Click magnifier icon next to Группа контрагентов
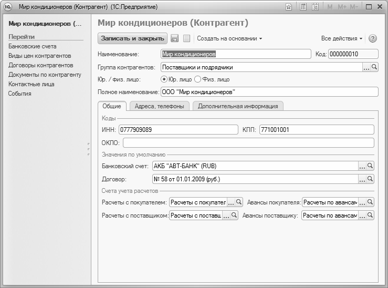 tap(374, 67)
